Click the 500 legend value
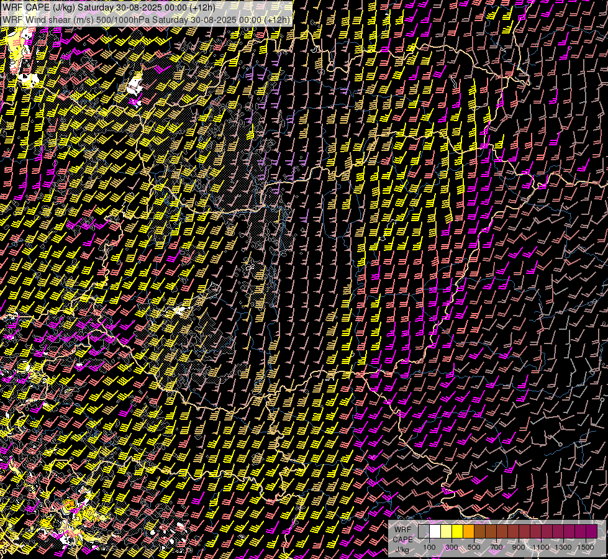The height and width of the screenshot is (559, 608). point(474,547)
